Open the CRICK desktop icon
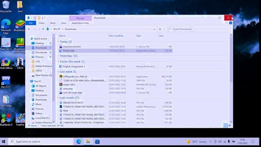261x147 pixels. pyautogui.click(x=20, y=63)
